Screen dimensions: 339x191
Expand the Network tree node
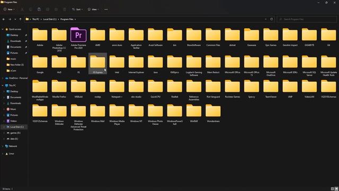click(3, 146)
